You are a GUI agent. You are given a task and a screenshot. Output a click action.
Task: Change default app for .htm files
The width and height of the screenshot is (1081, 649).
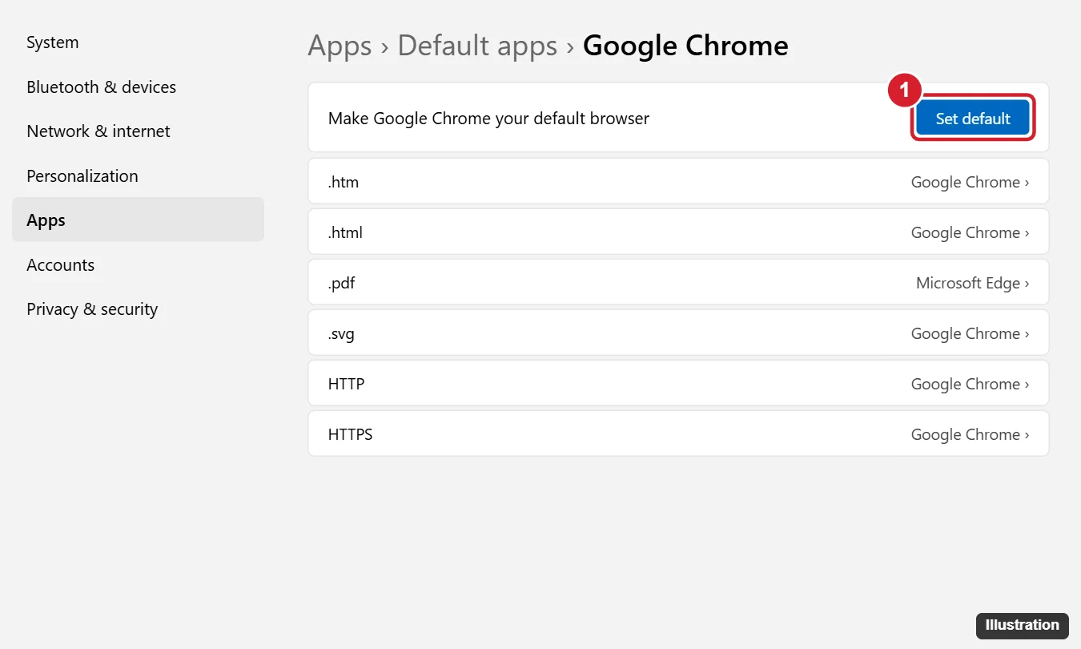(x=678, y=182)
